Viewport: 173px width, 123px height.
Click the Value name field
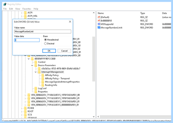[x=43, y=31]
